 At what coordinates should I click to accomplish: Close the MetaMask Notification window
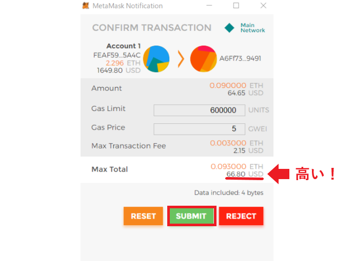coord(263,6)
